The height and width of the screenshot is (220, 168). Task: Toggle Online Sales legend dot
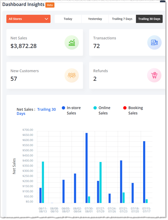pyautogui.click(x=95, y=108)
